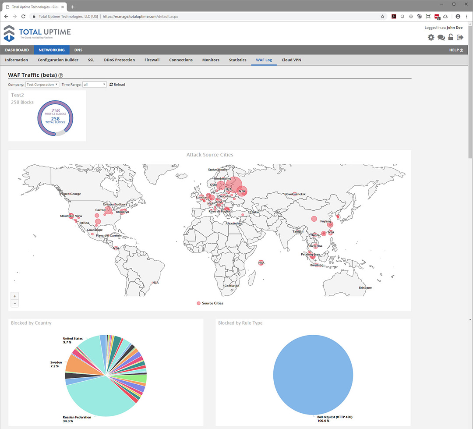The width and height of the screenshot is (473, 429).
Task: Click the Centurion map label
Action: click(232, 286)
